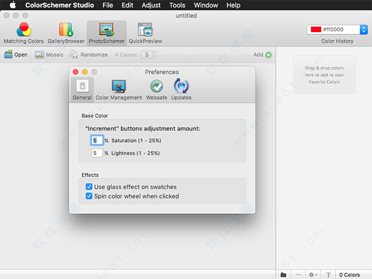Close the Preferences window
Image resolution: width=372 pixels, height=279 pixels.
tap(76, 72)
